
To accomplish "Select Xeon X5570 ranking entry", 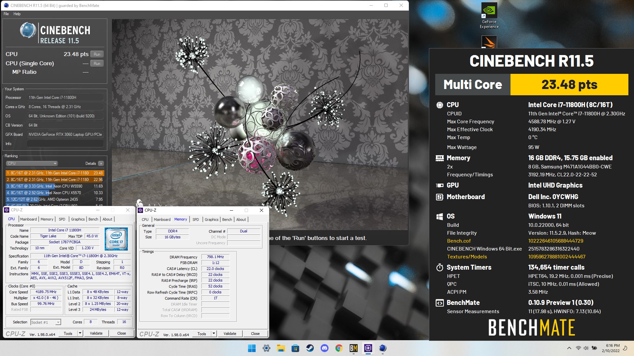I will click(55, 193).
